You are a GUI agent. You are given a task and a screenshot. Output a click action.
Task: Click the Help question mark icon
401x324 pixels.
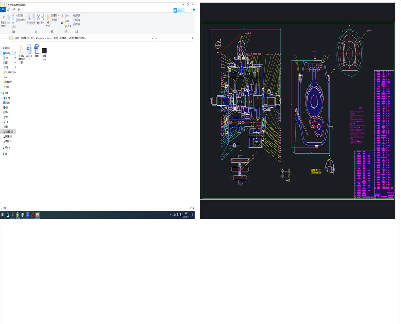point(194,10)
